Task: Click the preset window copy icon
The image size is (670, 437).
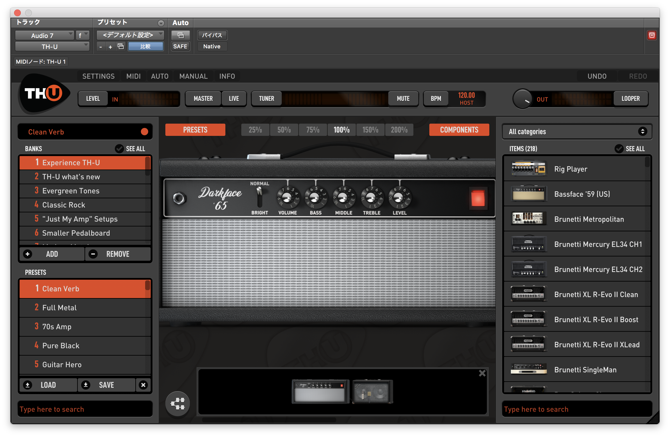Action: pos(121,47)
